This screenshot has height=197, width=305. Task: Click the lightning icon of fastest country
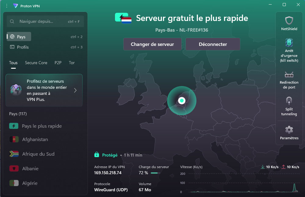14,126
